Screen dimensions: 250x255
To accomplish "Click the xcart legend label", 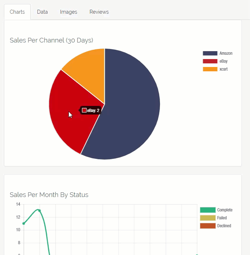I will 223,69.
